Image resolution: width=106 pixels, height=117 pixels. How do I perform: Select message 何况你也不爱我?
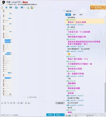click(75, 69)
